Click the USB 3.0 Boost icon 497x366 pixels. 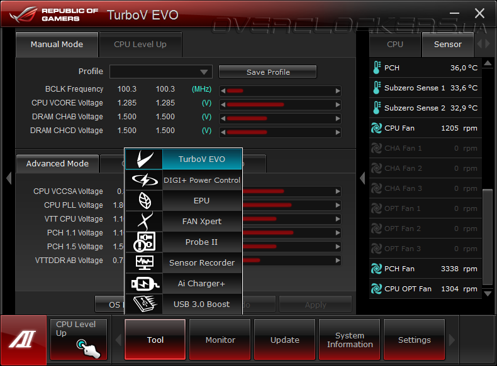(x=144, y=304)
